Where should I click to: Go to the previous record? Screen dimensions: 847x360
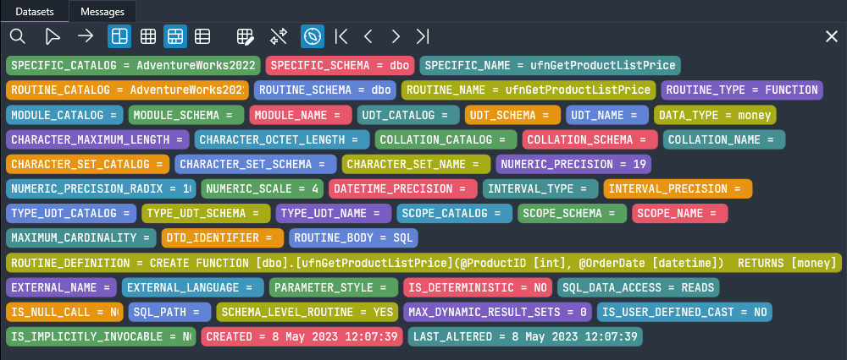pos(368,35)
